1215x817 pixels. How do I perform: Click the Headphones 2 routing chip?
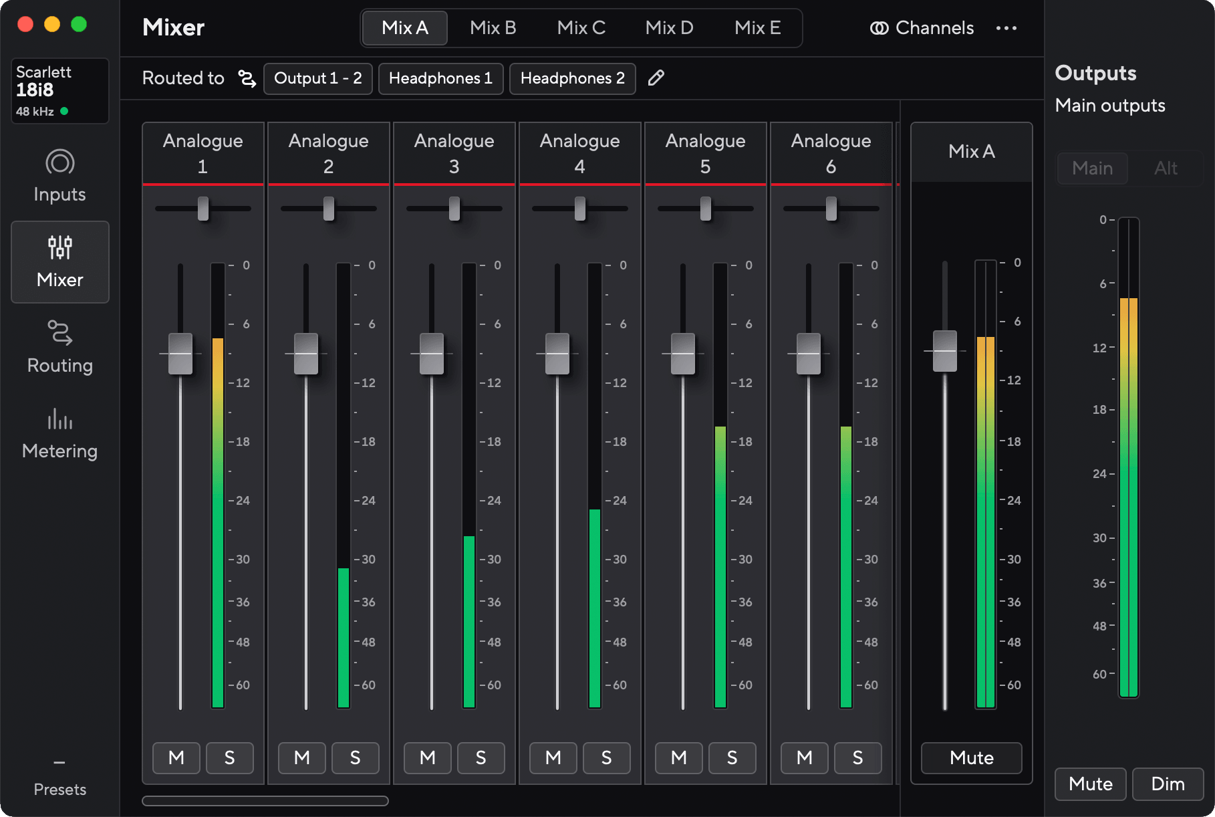coord(573,79)
